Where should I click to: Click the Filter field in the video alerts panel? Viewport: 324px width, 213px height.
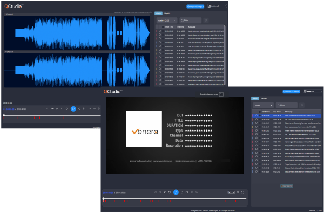click(x=287, y=105)
